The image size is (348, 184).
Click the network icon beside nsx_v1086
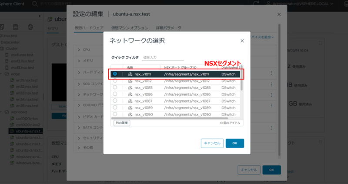[x=130, y=94]
